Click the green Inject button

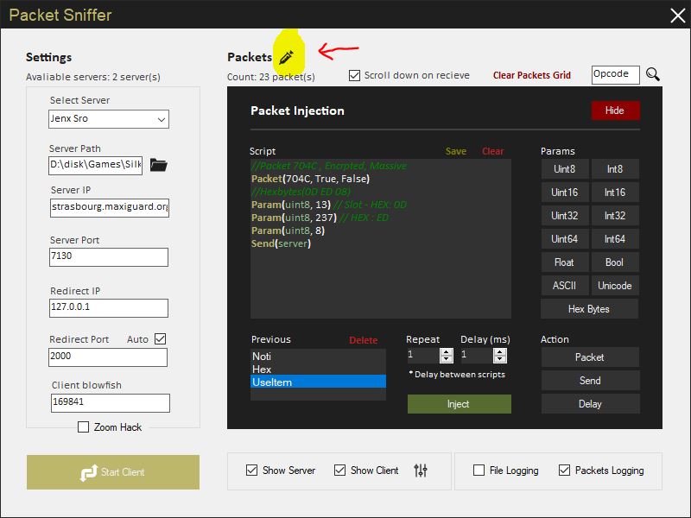(459, 404)
